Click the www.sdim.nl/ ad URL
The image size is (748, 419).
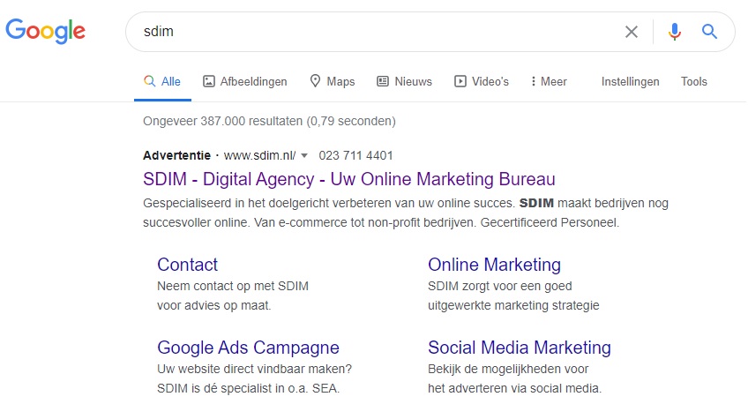[x=259, y=155]
